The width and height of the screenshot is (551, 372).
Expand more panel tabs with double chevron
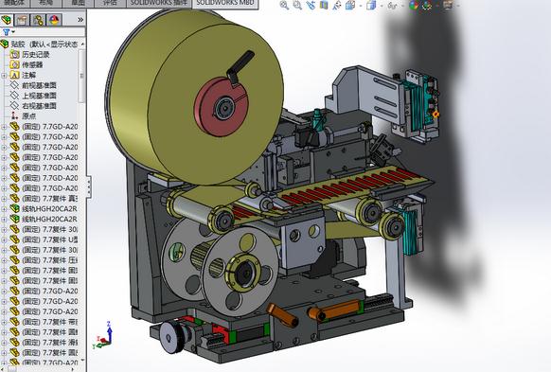(x=80, y=20)
